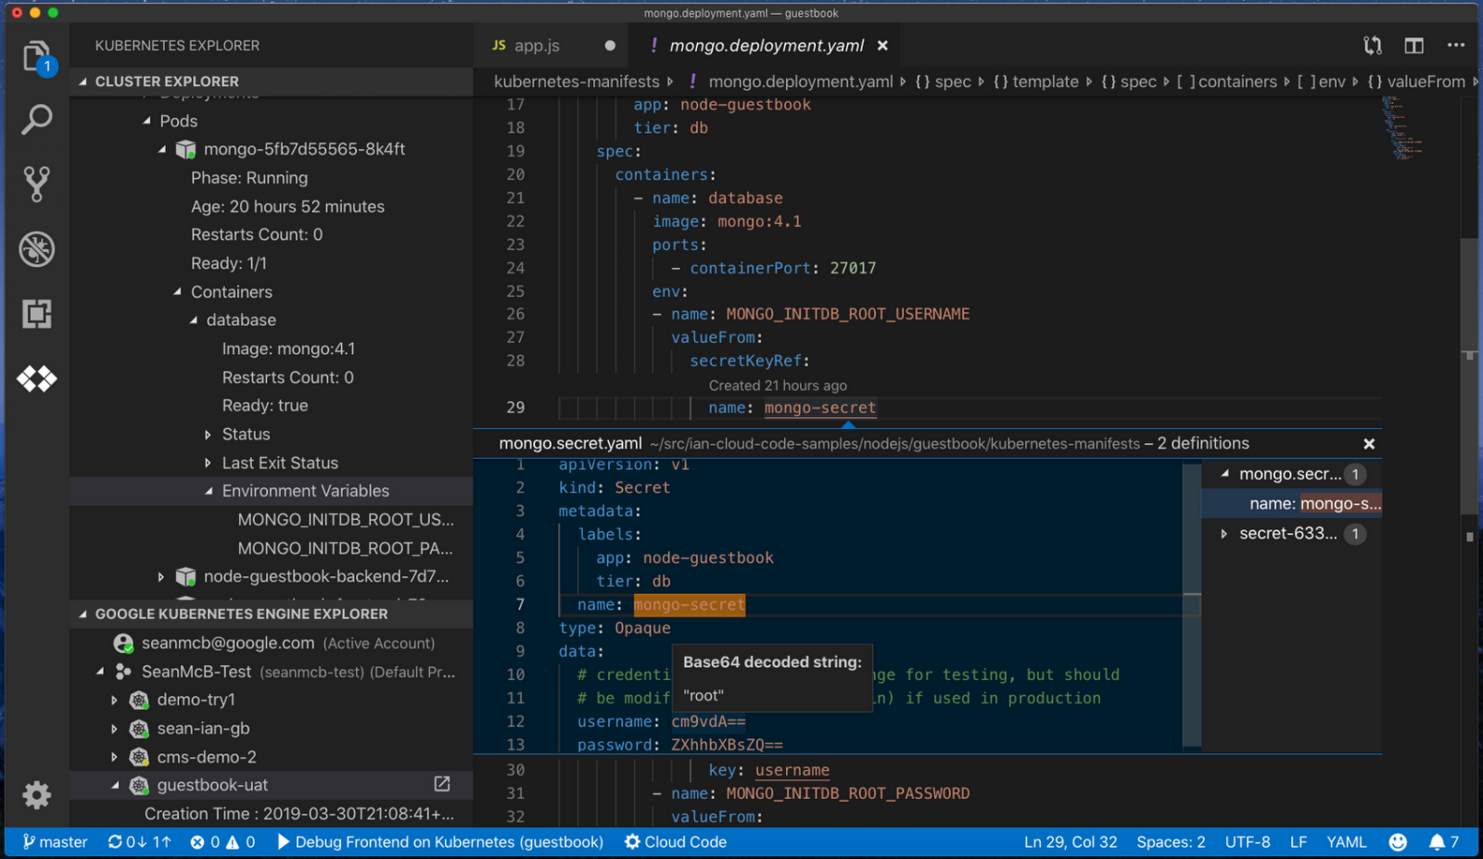Image resolution: width=1483 pixels, height=859 pixels.
Task: Open the Cloud Code Kubernetes icon
Action: 37,379
